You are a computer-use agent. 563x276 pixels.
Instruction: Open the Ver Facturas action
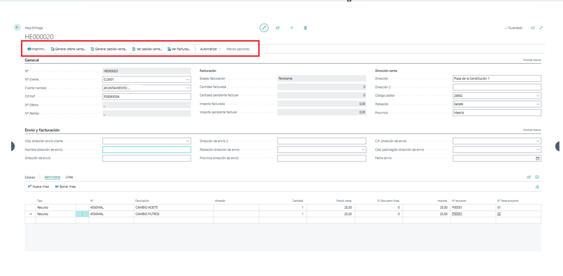179,49
